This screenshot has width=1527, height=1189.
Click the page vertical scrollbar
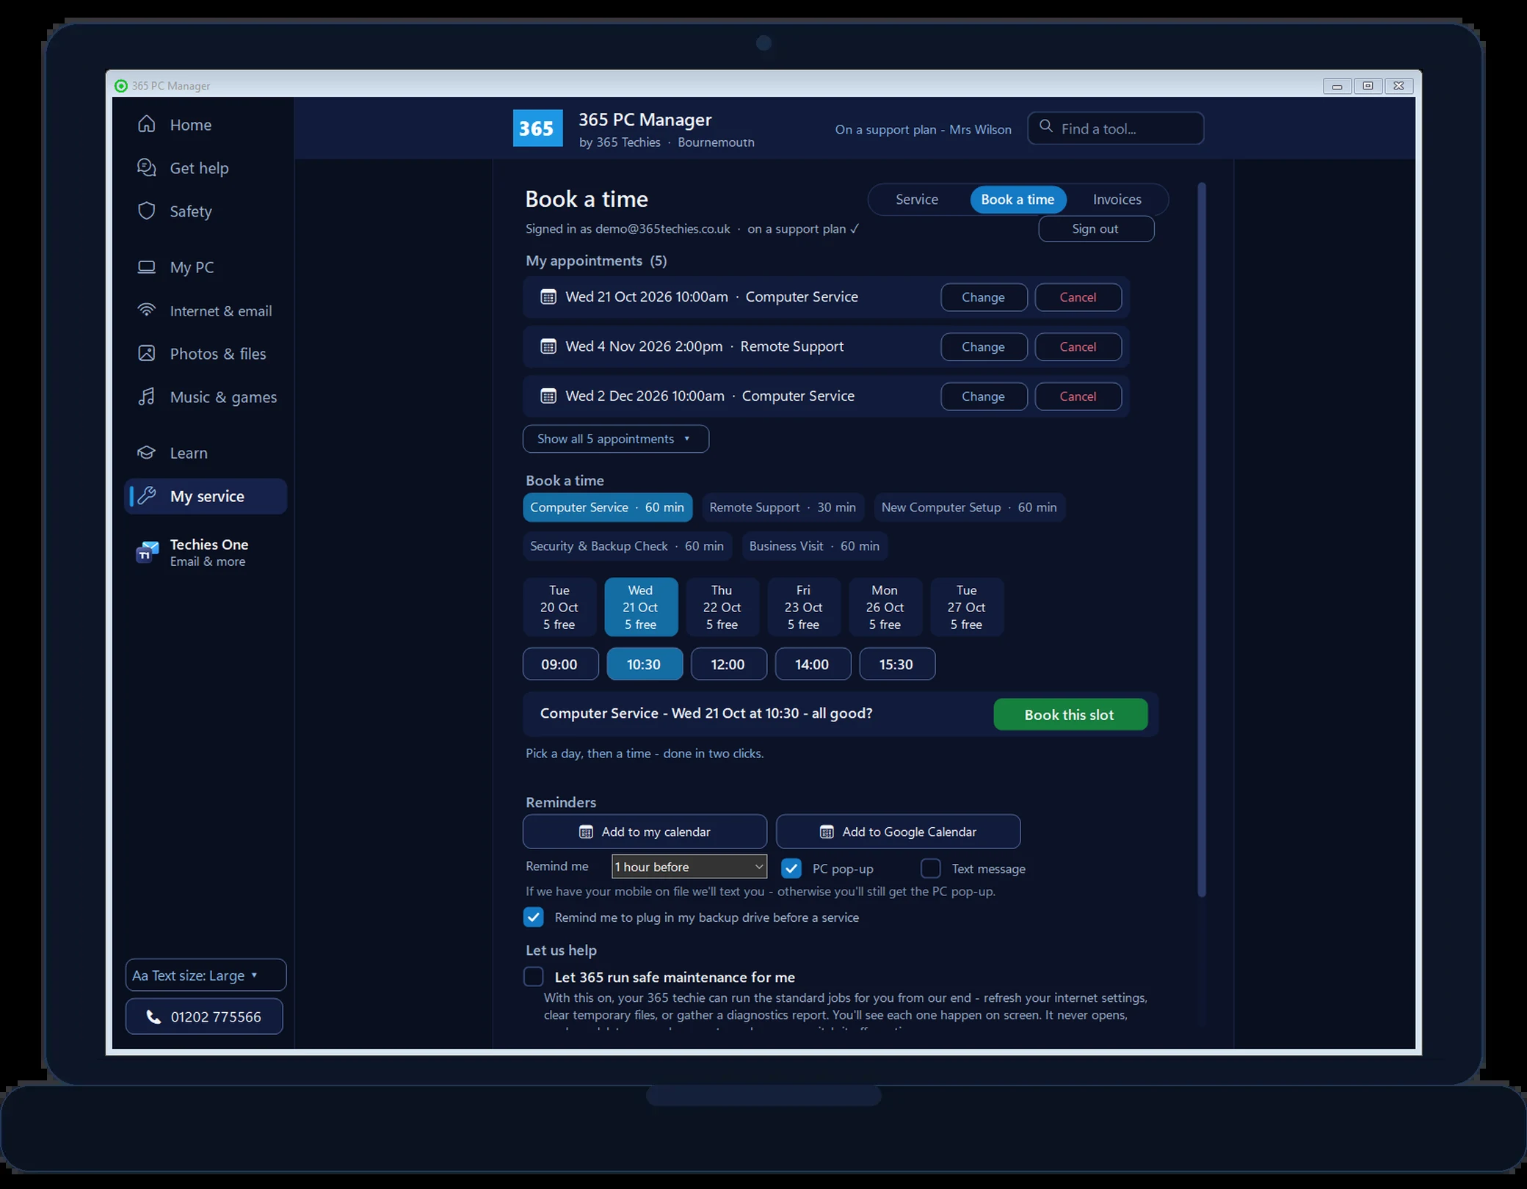click(x=1202, y=539)
